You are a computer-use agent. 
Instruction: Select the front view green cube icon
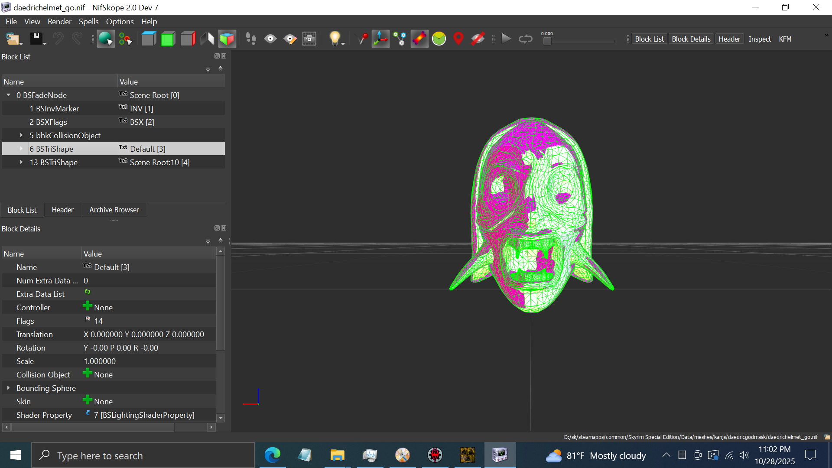[168, 39]
